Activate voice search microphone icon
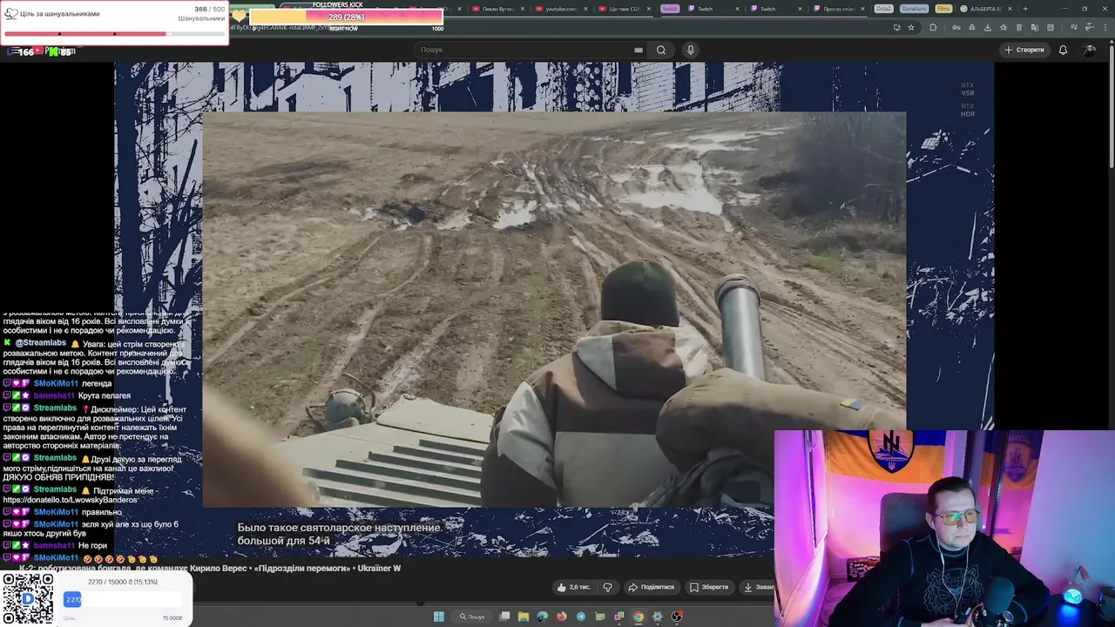This screenshot has width=1115, height=627. 691,50
